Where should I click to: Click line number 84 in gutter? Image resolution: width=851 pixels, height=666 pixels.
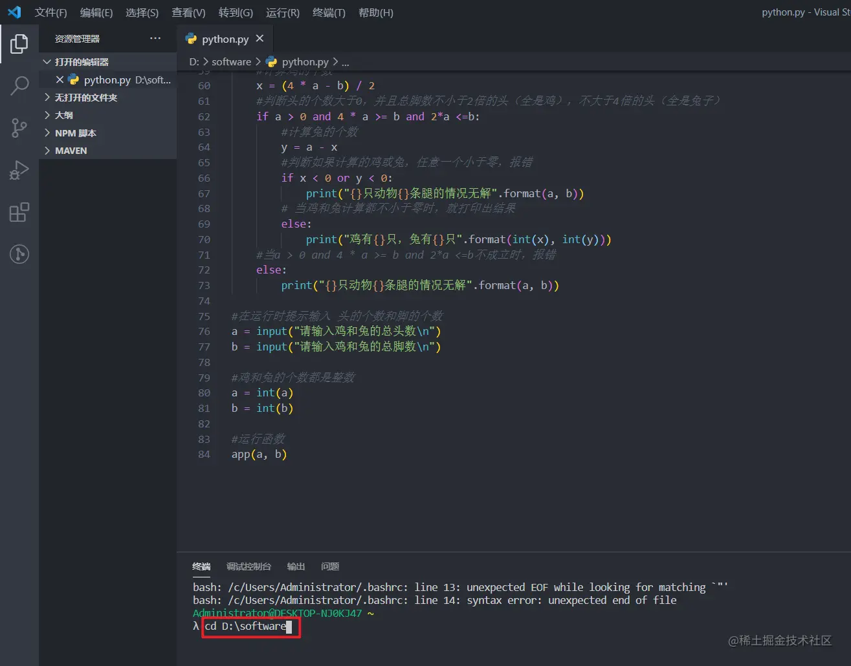(204, 455)
